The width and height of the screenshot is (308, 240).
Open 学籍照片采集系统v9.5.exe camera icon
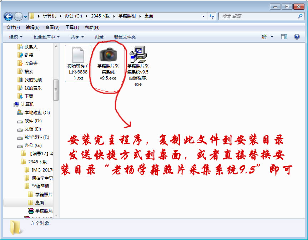pos(108,55)
